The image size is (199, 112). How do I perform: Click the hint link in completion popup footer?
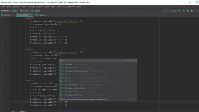click(x=108, y=100)
